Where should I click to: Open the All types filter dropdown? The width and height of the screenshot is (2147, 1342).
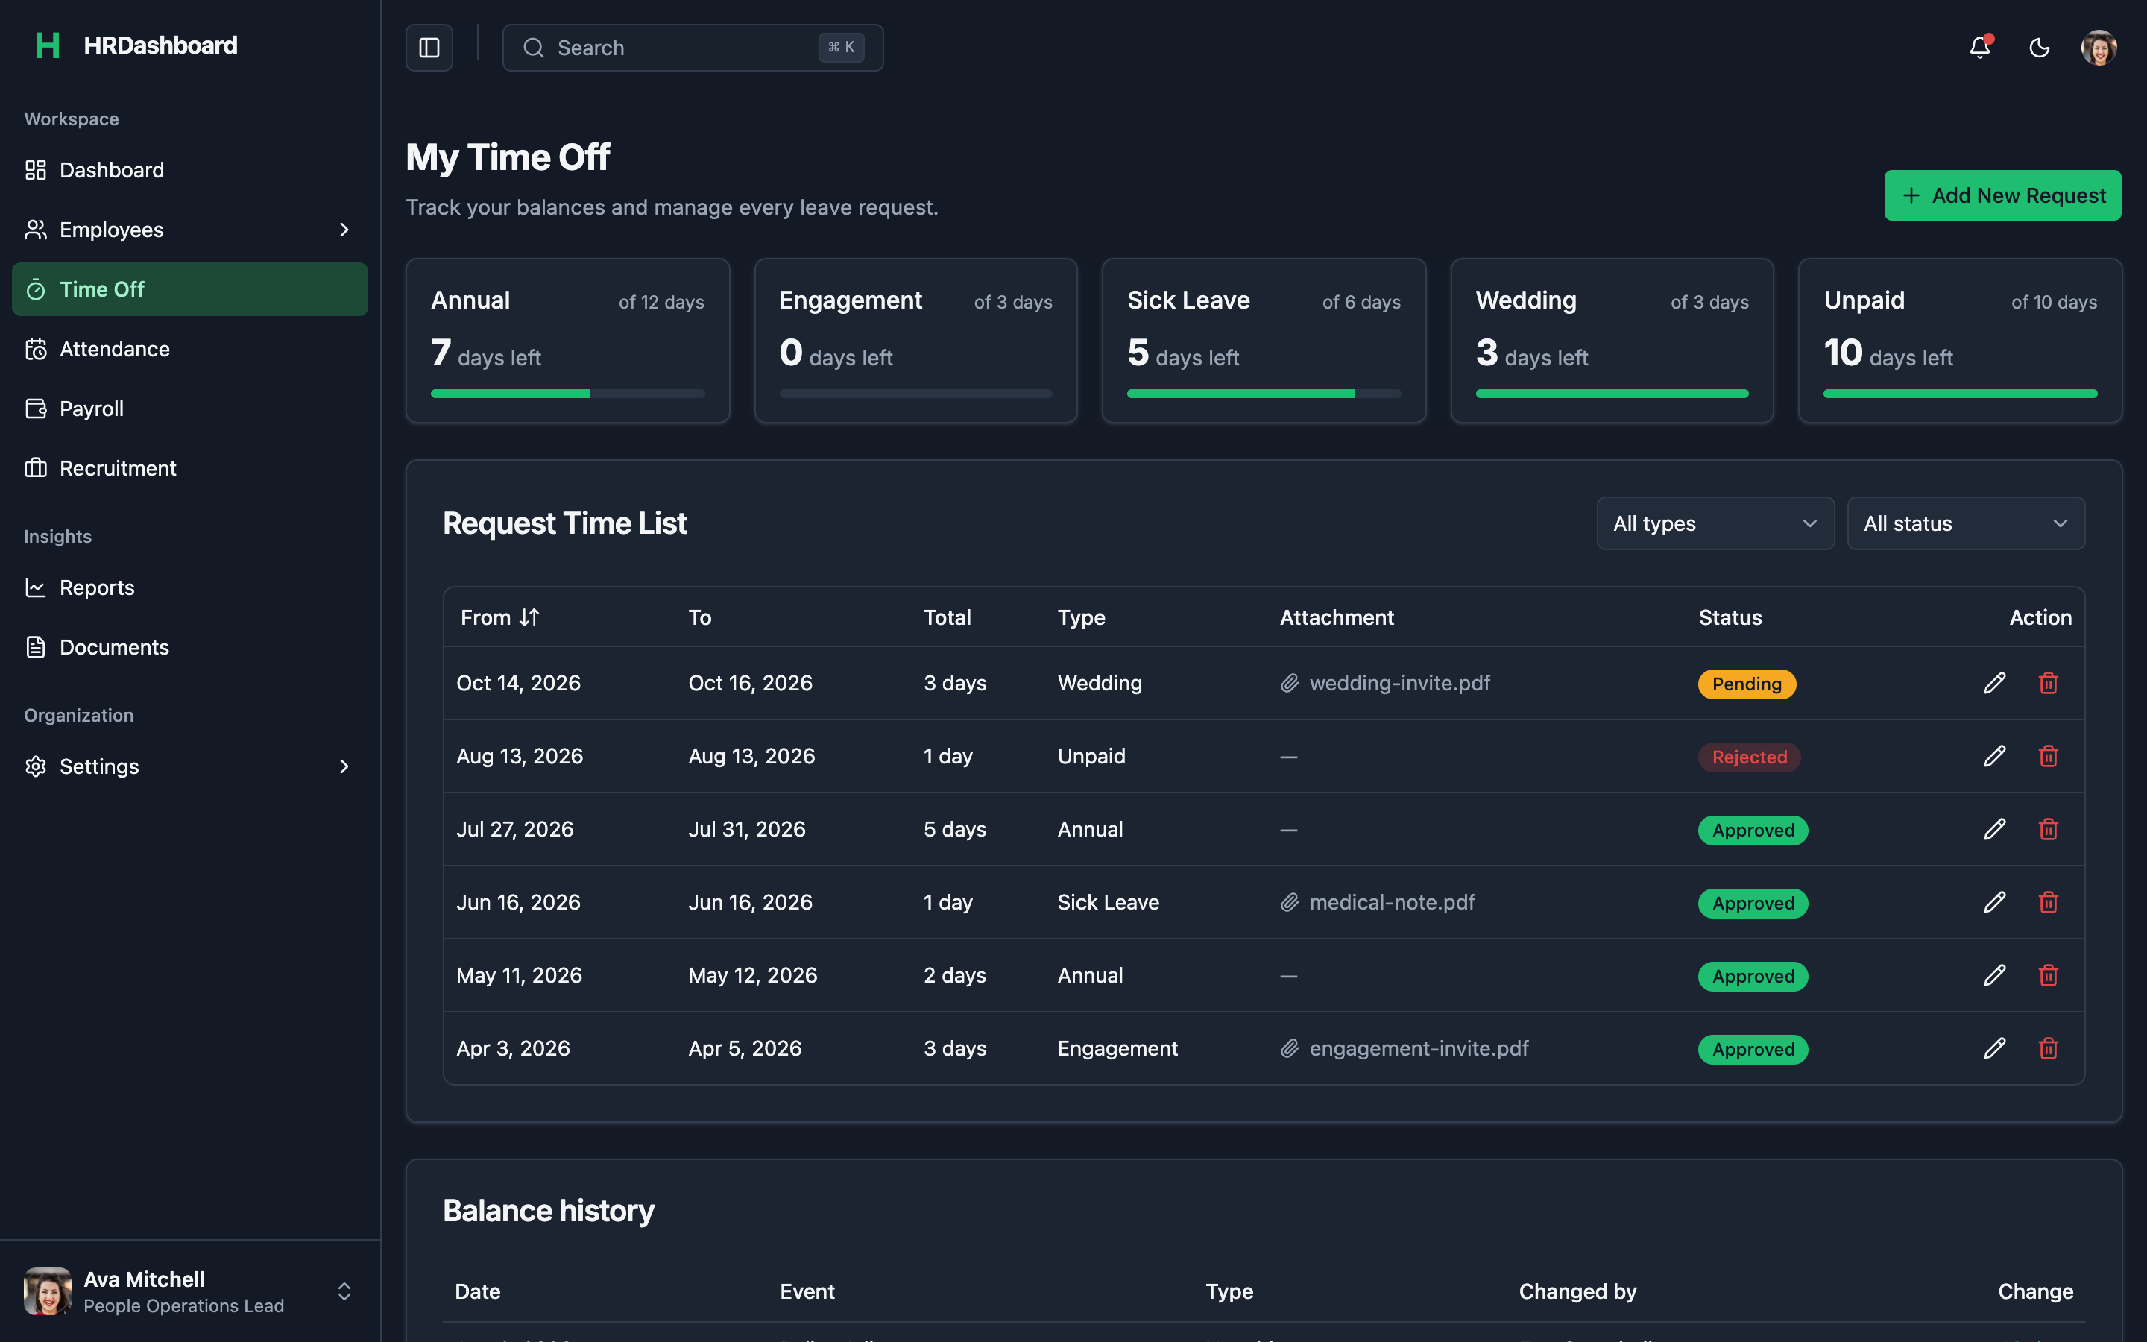[1715, 523]
